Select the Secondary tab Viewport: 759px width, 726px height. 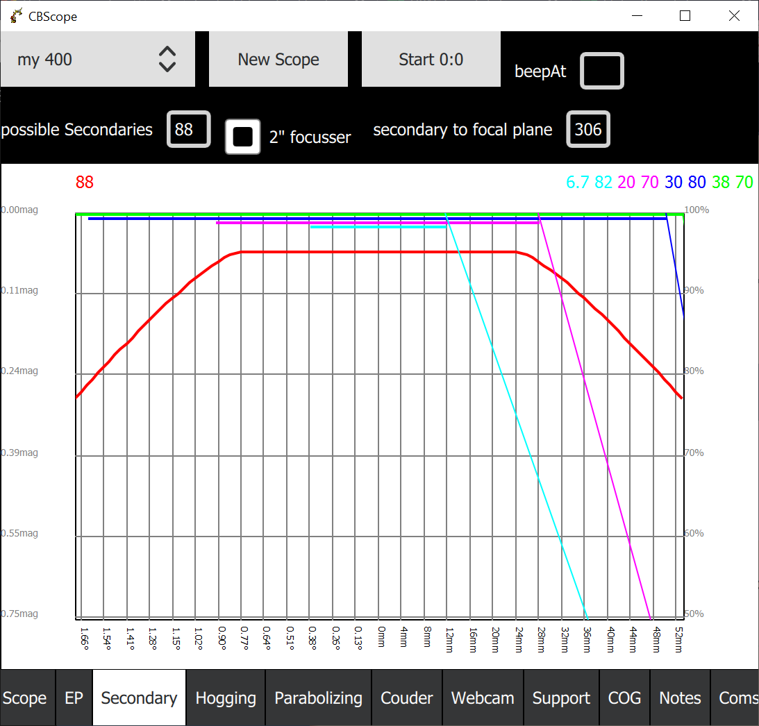click(x=139, y=698)
